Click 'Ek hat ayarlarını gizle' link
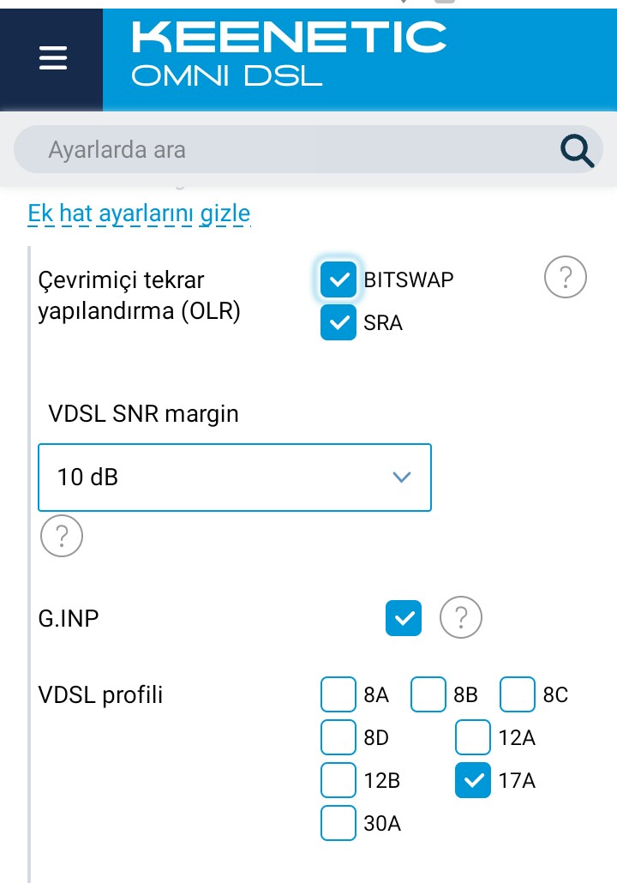 pos(139,214)
